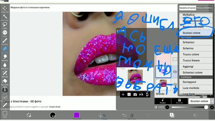Flip the layer horizontally icon
Screen dimensions: 215x121
pyautogui.click(x=141, y=94)
